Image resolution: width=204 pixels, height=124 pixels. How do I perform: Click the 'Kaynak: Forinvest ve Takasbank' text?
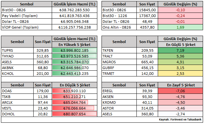tap(180, 120)
